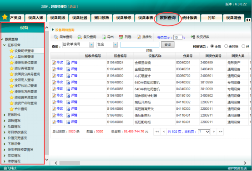The width and height of the screenshot is (252, 171).
Task: Open the current page number dropdown
Action: click(204, 132)
